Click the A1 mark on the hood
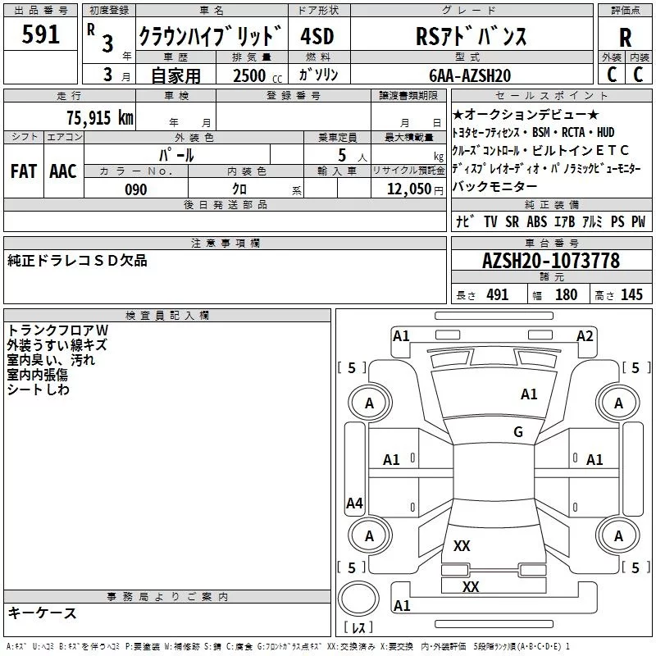This screenshot has height=656, width=656. (x=529, y=394)
